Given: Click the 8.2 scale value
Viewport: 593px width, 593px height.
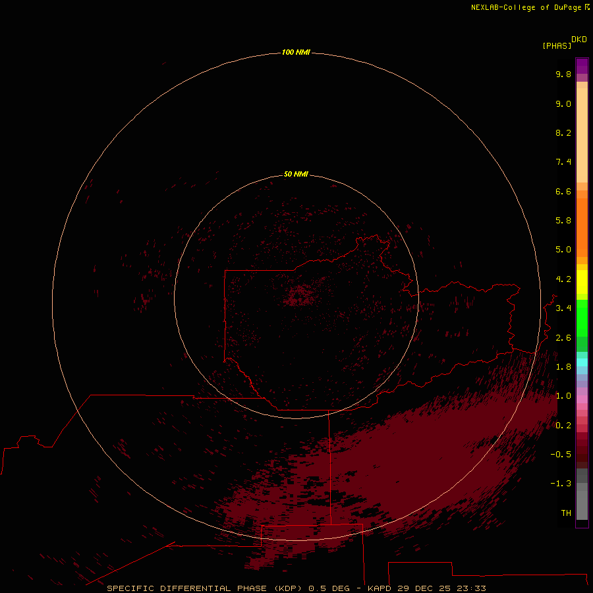Looking at the screenshot, I should (563, 132).
